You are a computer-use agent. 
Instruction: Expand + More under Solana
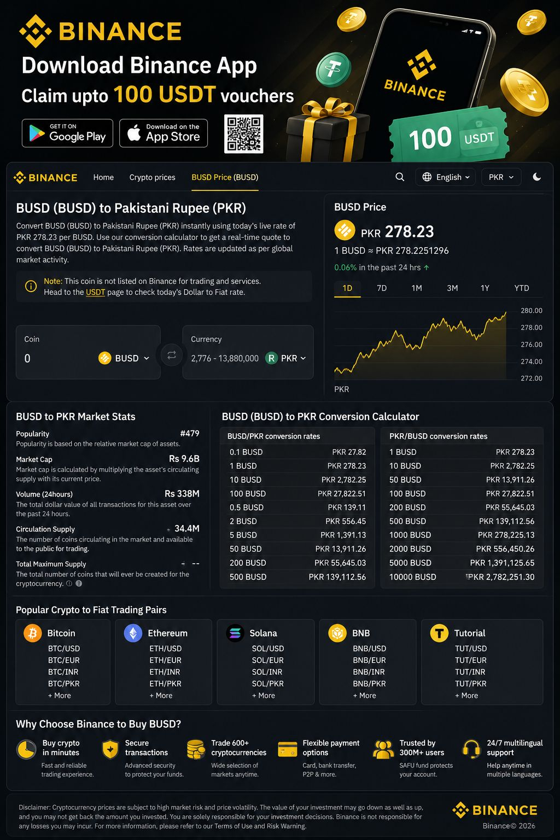[264, 696]
